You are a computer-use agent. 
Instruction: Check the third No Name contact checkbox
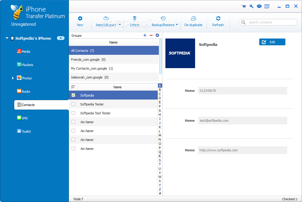pos(73,140)
